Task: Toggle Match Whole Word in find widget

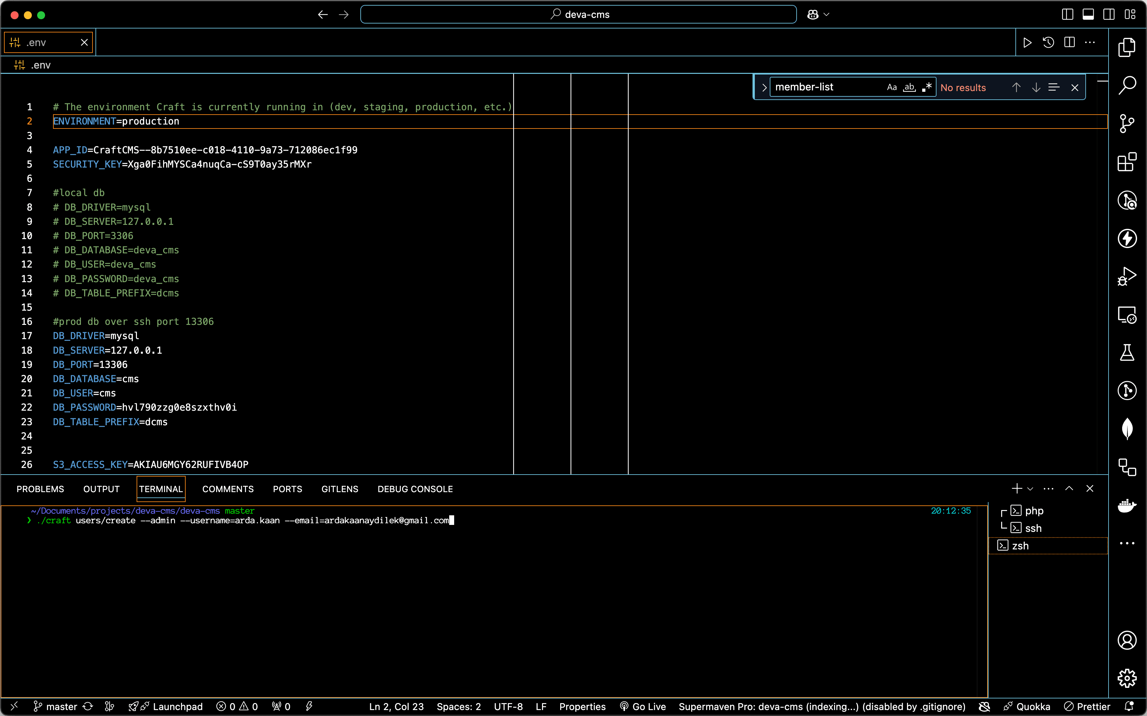Action: pyautogui.click(x=909, y=87)
